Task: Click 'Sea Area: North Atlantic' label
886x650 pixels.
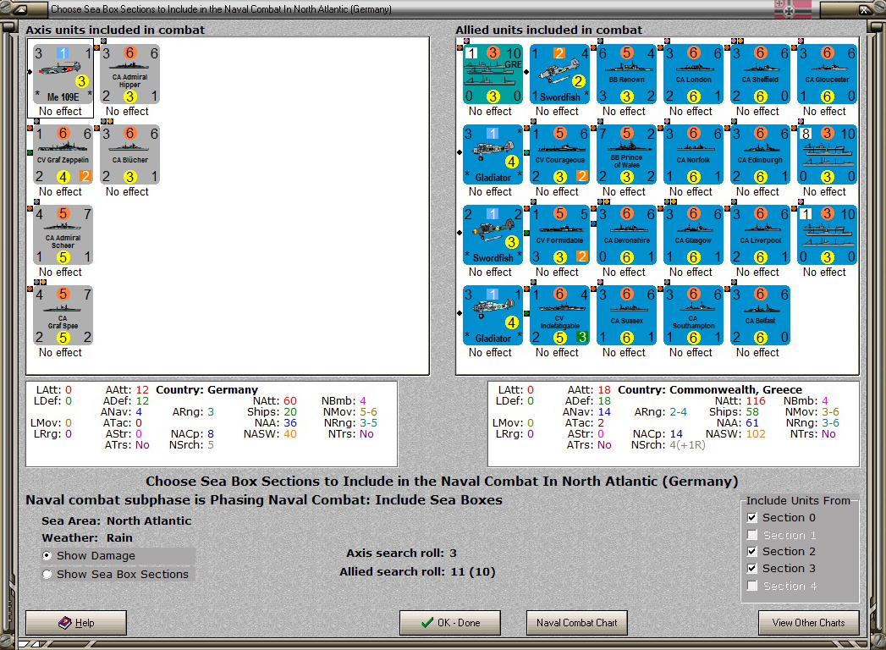Action: (117, 521)
